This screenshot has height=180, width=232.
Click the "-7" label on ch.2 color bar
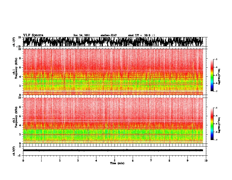click(216, 140)
